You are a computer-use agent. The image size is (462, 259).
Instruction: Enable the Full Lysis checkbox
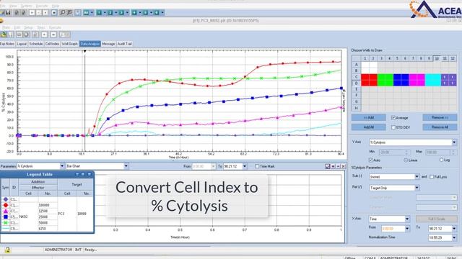pyautogui.click(x=432, y=177)
